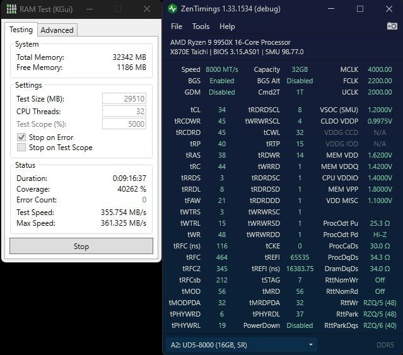This screenshot has width=403, height=355.
Task: Click the MEM VDDQ value 1.4200V
Action: pos(380,166)
